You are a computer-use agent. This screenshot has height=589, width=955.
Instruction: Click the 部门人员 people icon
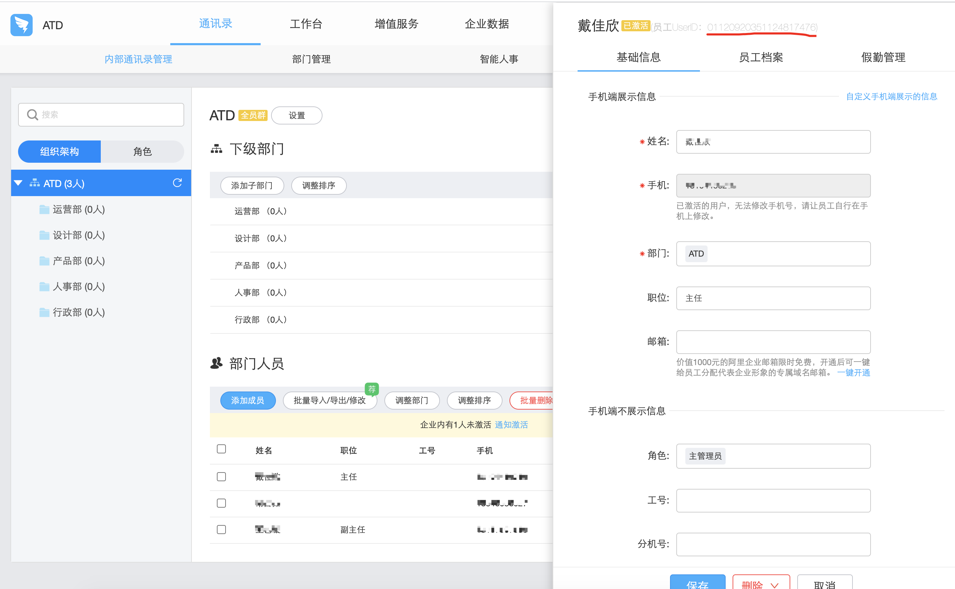[217, 363]
